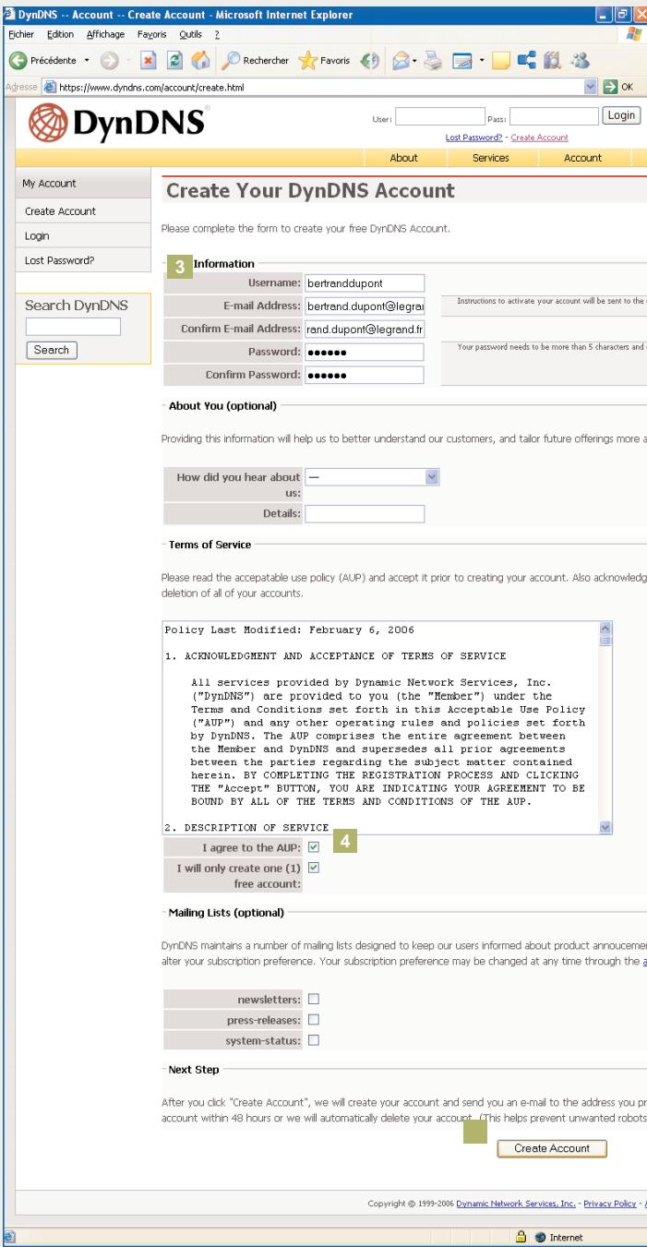
Task: Click the padlock icon in status bar
Action: tap(520, 1238)
